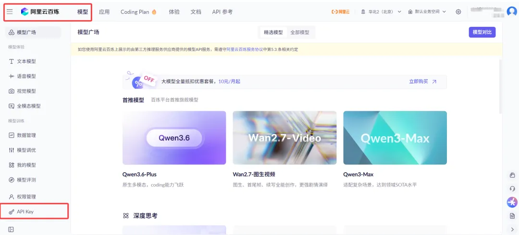Select the Coding Plan top tab
This screenshot has width=519, height=235.
point(138,12)
